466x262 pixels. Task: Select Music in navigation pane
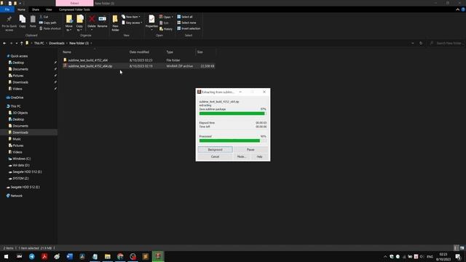coord(17,139)
